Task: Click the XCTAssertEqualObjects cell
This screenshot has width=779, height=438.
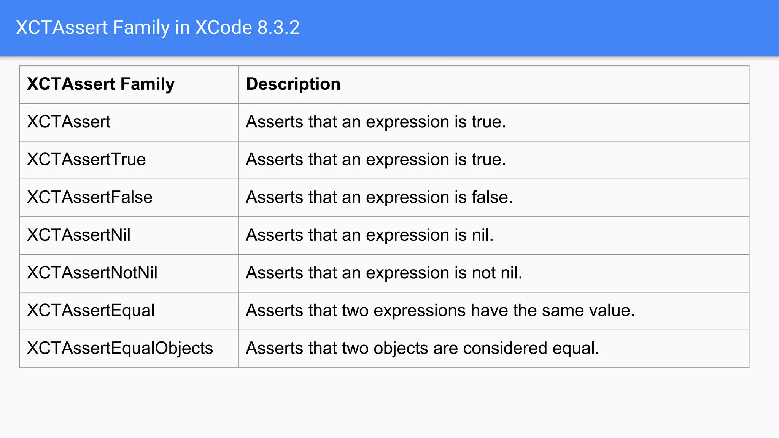Action: point(120,348)
